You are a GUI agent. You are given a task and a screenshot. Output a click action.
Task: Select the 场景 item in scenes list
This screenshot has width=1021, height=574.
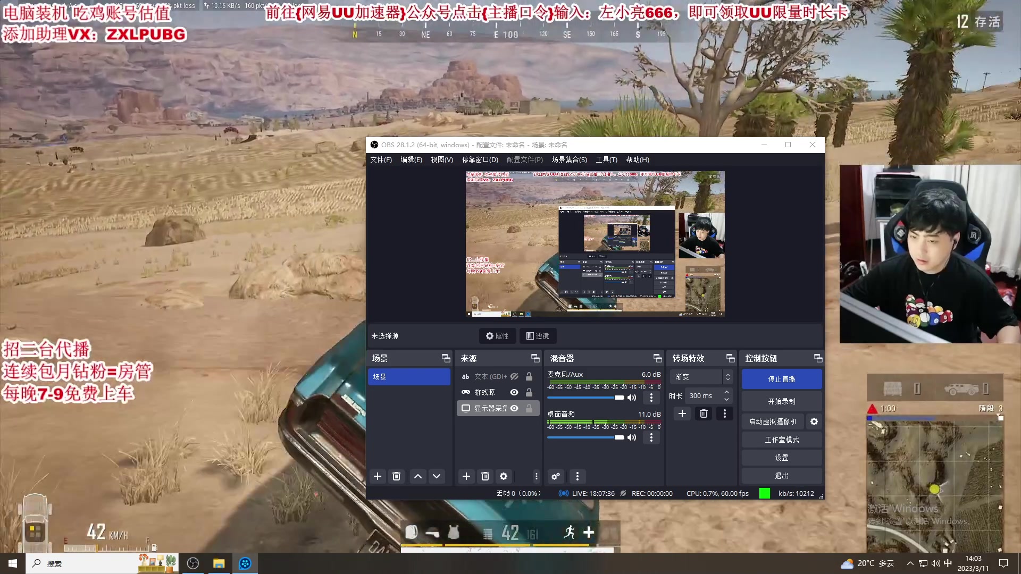tap(409, 377)
